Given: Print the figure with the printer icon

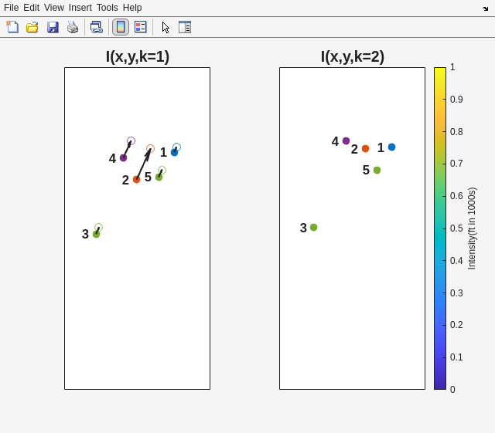Looking at the screenshot, I should [73, 27].
